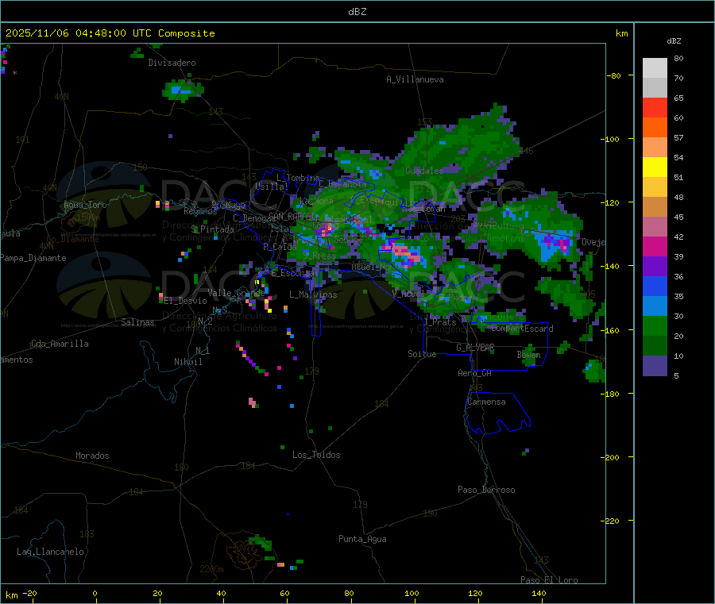Click the J_Prats label
The image size is (715, 604).
point(440,322)
